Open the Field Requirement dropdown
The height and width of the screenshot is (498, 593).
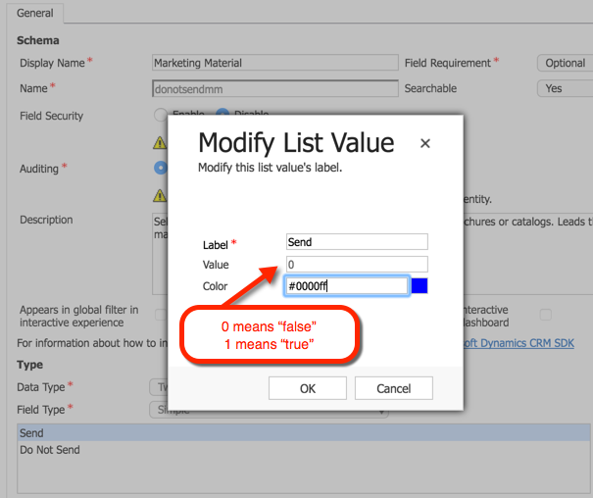point(565,63)
